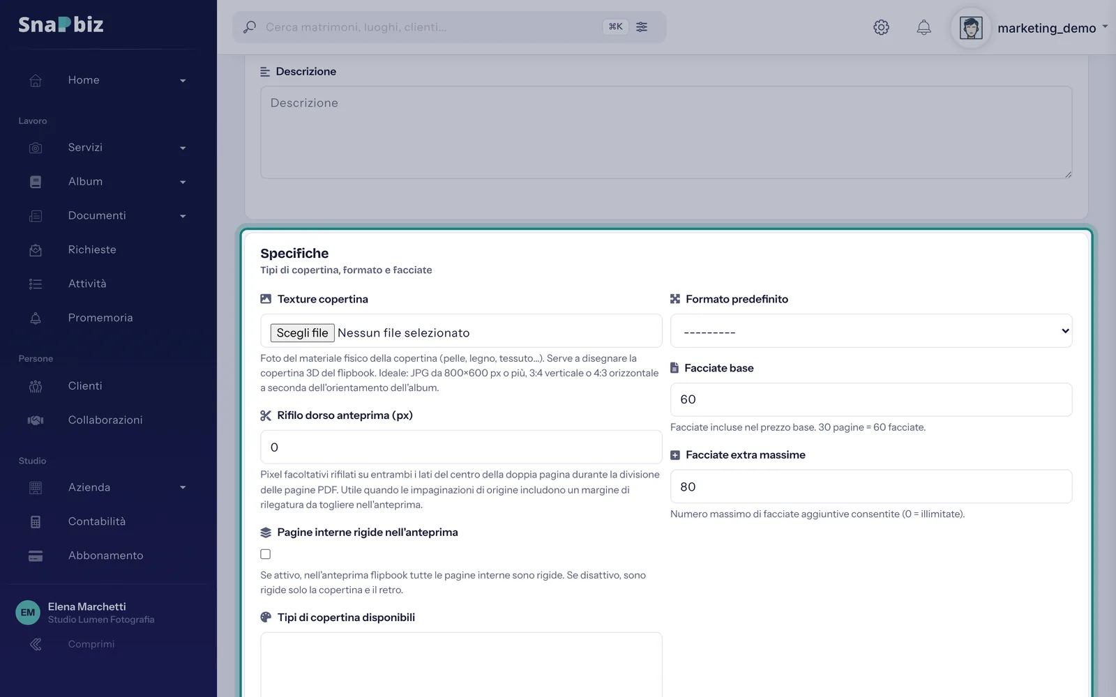Click the Clienti people icon
Screen dimensions: 1116x697
(36, 386)
